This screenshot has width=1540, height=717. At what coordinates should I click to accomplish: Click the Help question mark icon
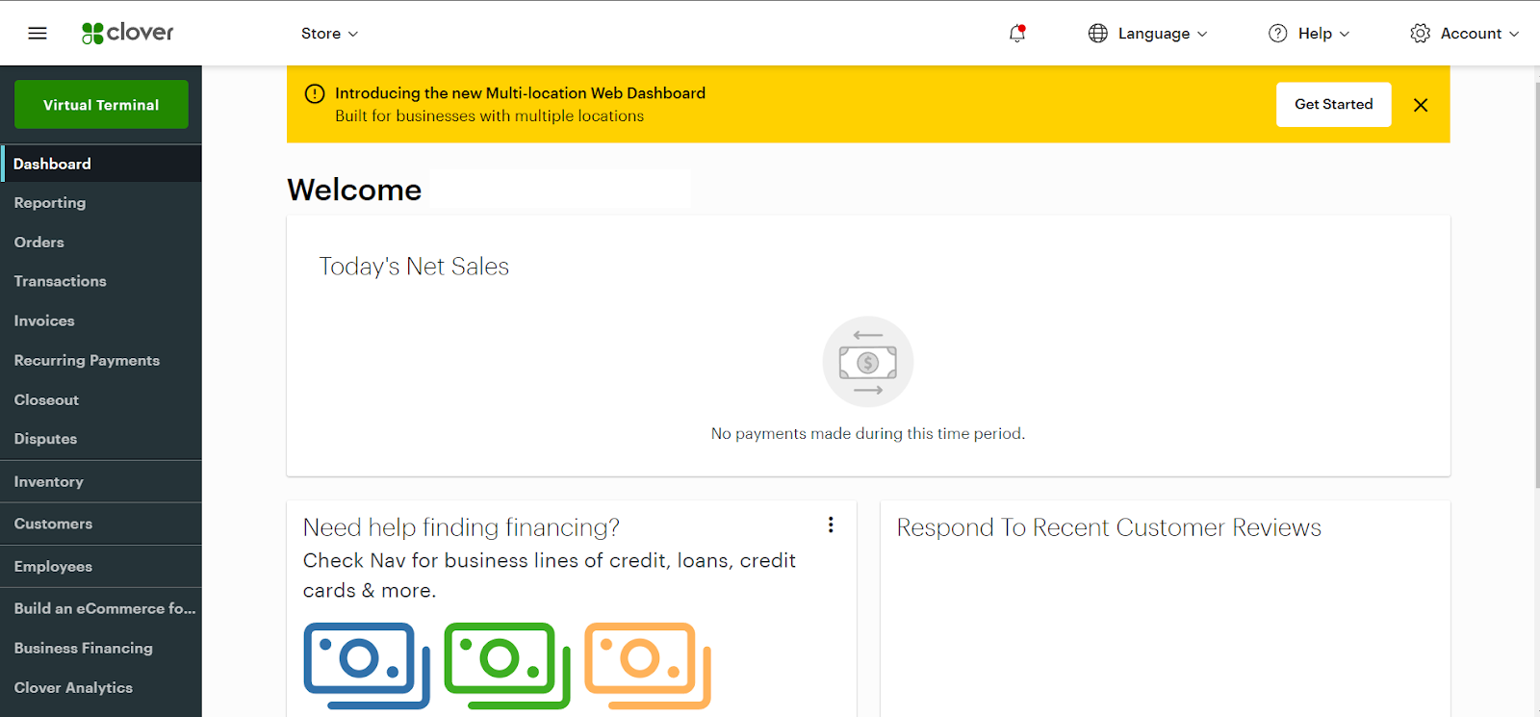[x=1278, y=34]
